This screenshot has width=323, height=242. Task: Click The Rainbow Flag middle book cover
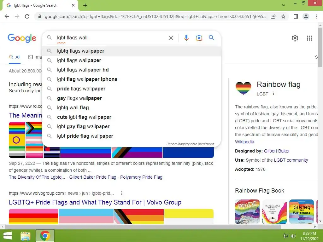coord(274,211)
